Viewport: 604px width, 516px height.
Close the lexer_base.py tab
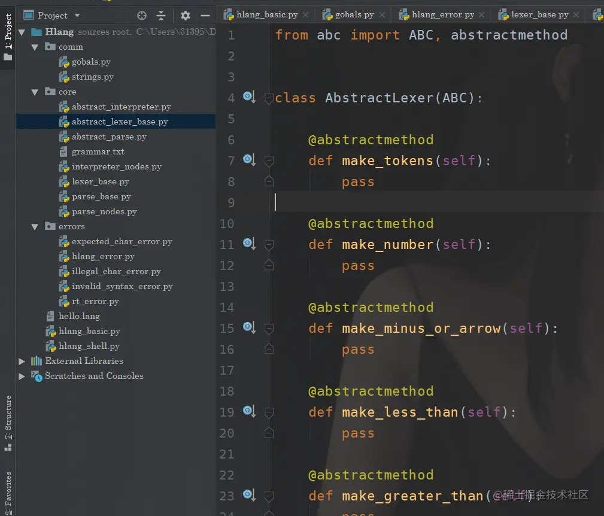576,14
